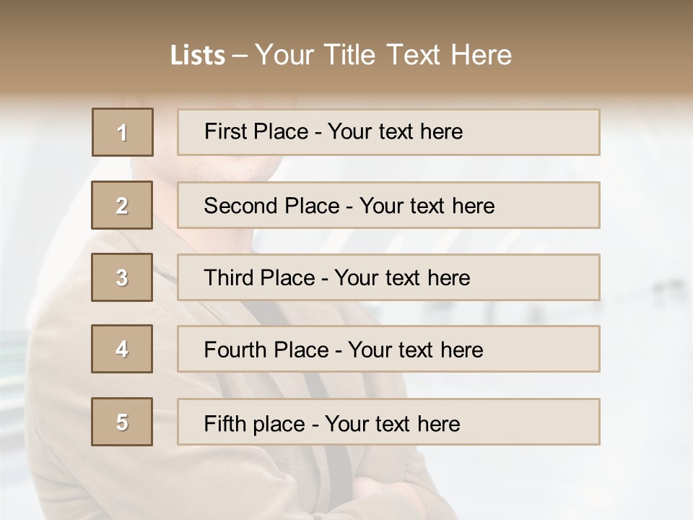This screenshot has height=520, width=693.
Task: Click the number 5 box
Action: pyautogui.click(x=122, y=422)
